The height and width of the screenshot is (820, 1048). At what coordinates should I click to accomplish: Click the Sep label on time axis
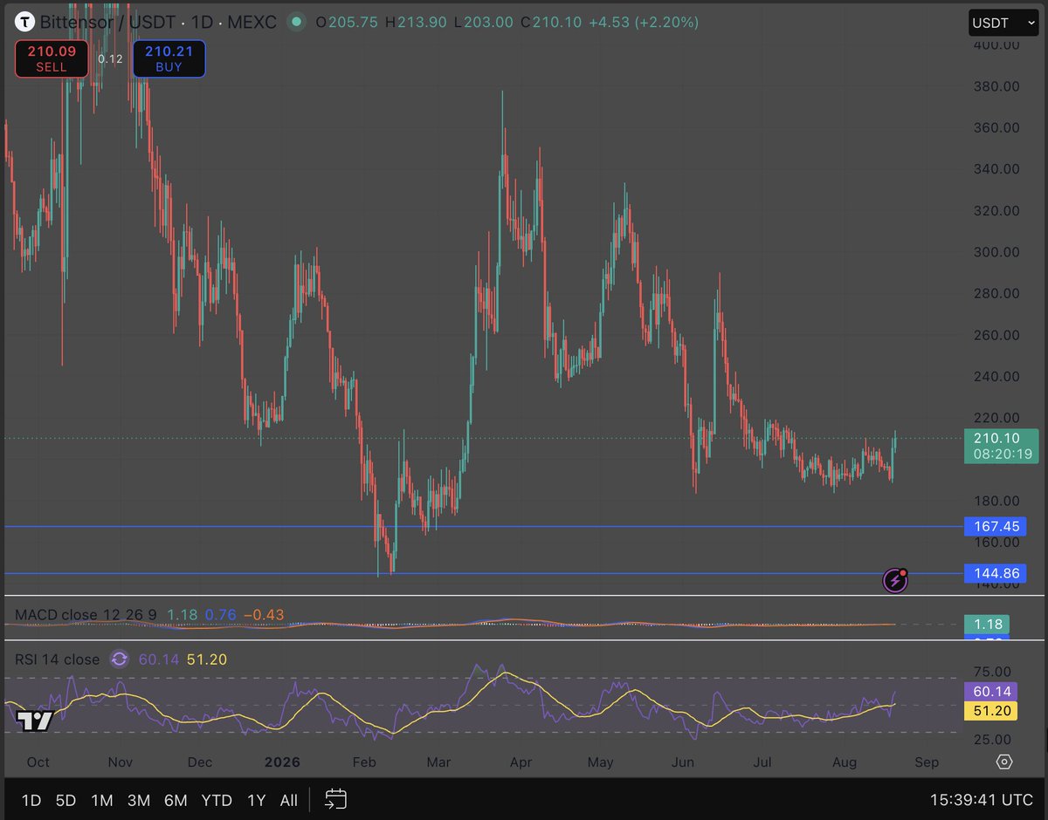click(x=927, y=762)
